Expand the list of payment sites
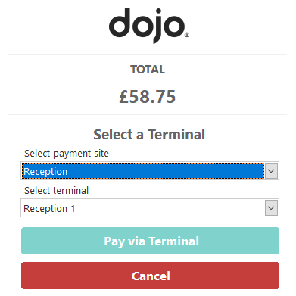The width and height of the screenshot is (296, 296). pyautogui.click(x=271, y=171)
